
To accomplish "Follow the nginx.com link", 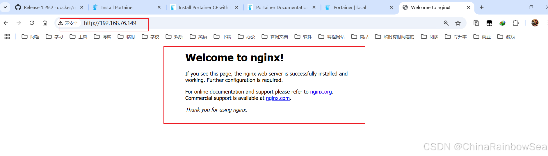I will (278, 98).
